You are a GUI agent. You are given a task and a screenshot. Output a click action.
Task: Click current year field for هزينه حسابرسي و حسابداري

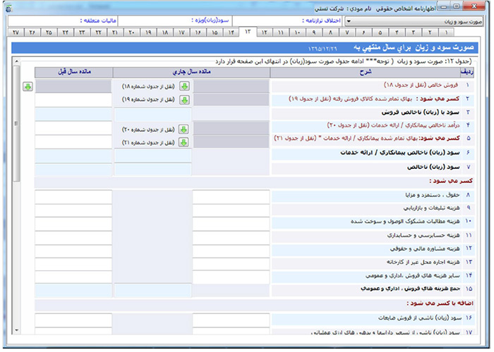tap(231, 236)
